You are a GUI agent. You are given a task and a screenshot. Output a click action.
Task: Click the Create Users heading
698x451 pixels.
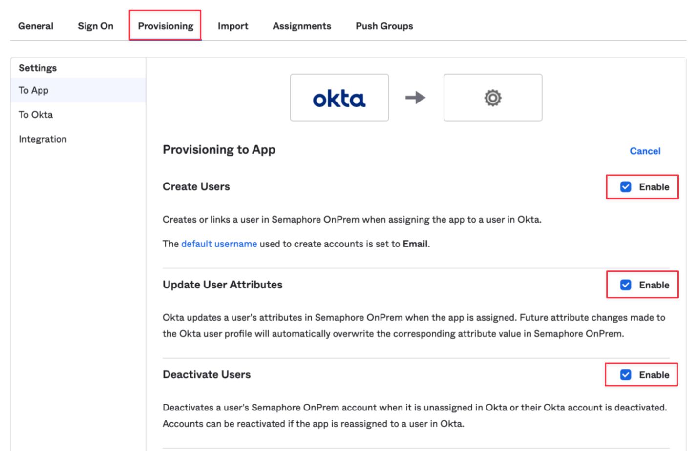(x=196, y=186)
